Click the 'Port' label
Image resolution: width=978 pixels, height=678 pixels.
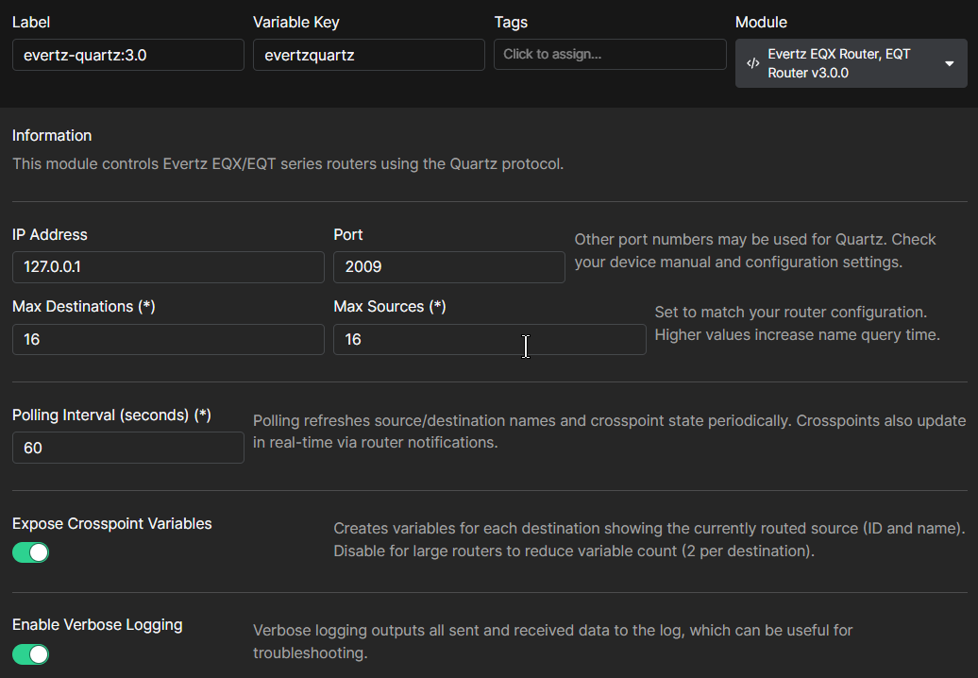pyautogui.click(x=348, y=234)
